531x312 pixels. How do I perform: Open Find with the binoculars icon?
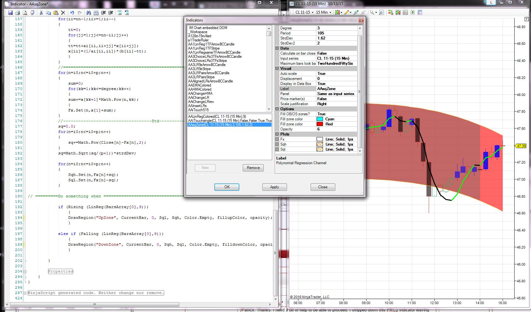(x=88, y=13)
